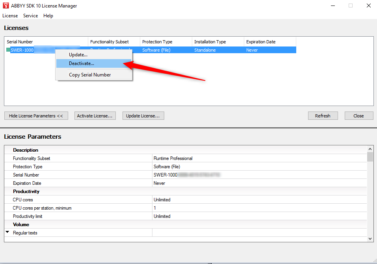Image resolution: width=377 pixels, height=264 pixels.
Task: Click the Expiration Date parameter label
Action: (27, 183)
